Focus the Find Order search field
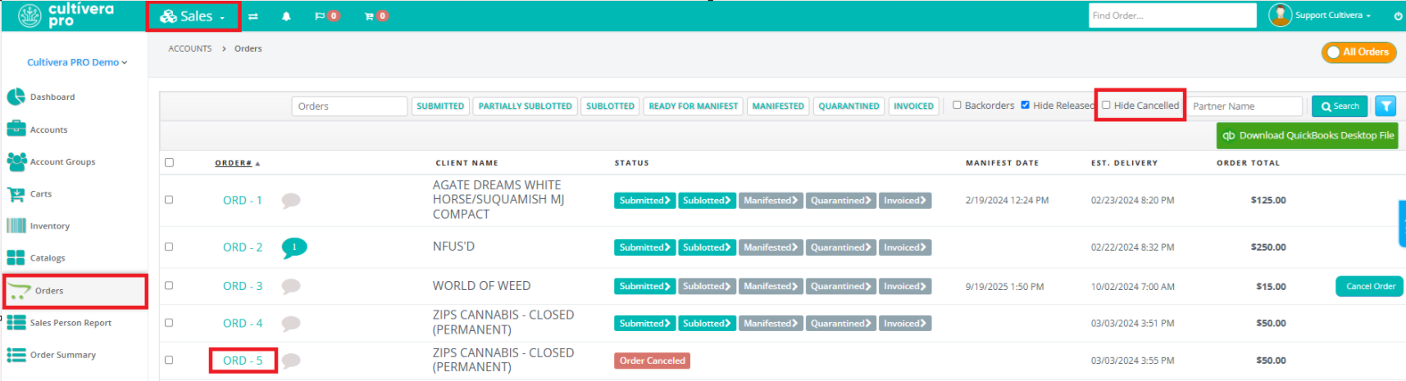Viewport: 1406px width, 381px height. (1172, 16)
